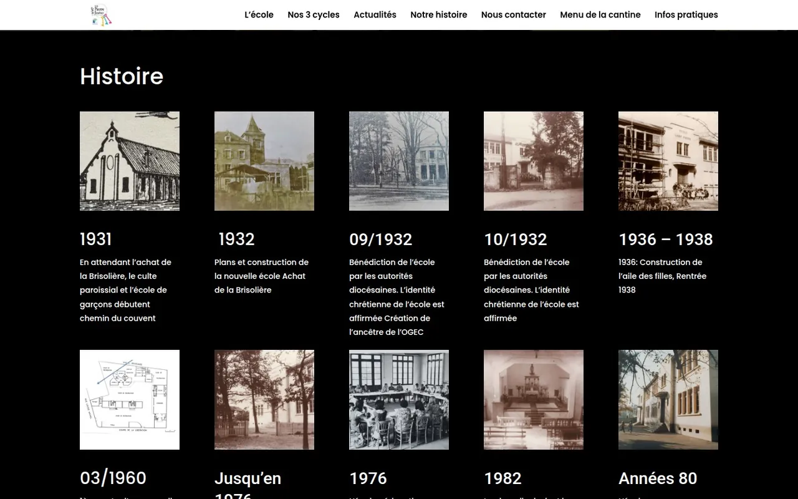This screenshot has width=798, height=499.
Task: Select the Histoire page heading
Action: (122, 76)
